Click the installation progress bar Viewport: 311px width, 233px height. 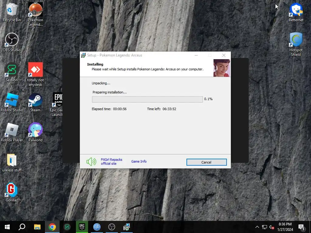click(x=147, y=99)
